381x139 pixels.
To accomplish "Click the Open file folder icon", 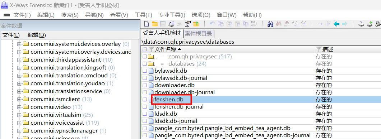I will (154, 24).
